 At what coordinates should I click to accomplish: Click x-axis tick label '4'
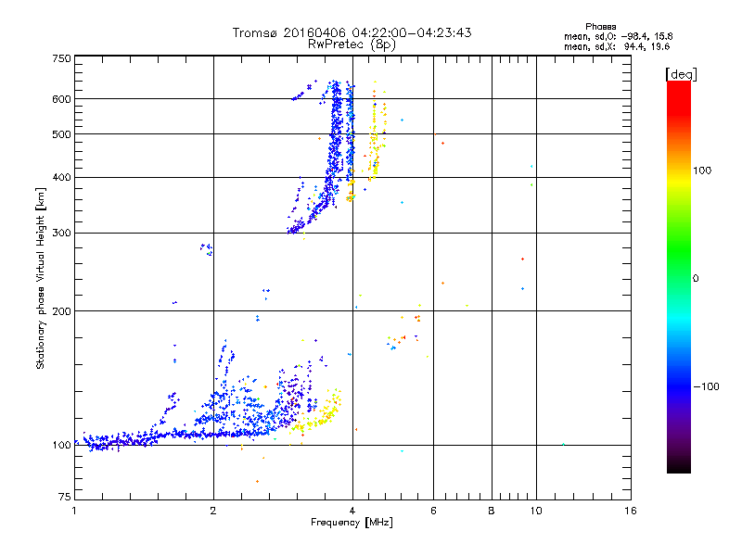point(352,511)
